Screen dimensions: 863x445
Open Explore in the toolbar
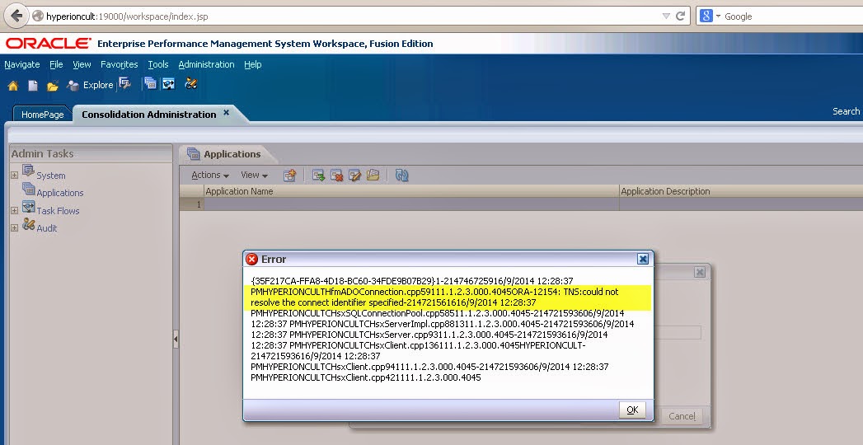90,85
